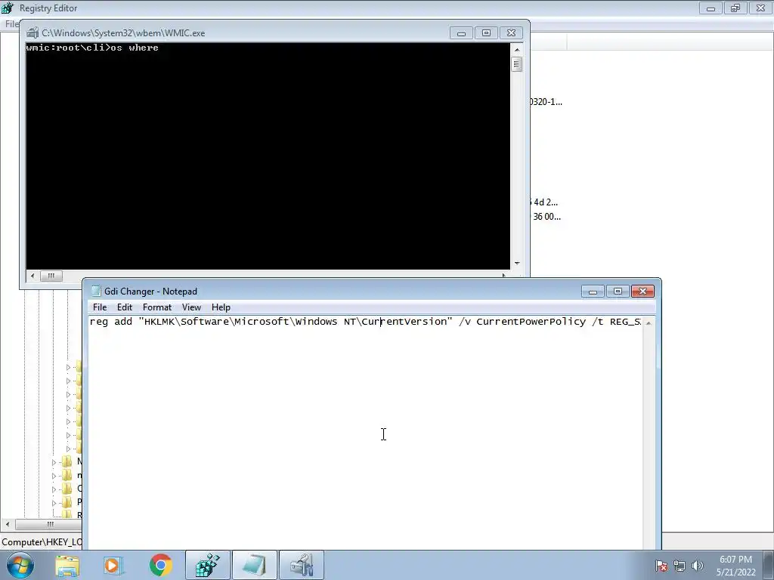Switch to Registry Editor taskbar button

click(207, 565)
